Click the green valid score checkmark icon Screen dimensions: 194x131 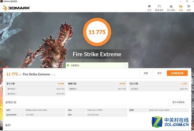coord(68,65)
